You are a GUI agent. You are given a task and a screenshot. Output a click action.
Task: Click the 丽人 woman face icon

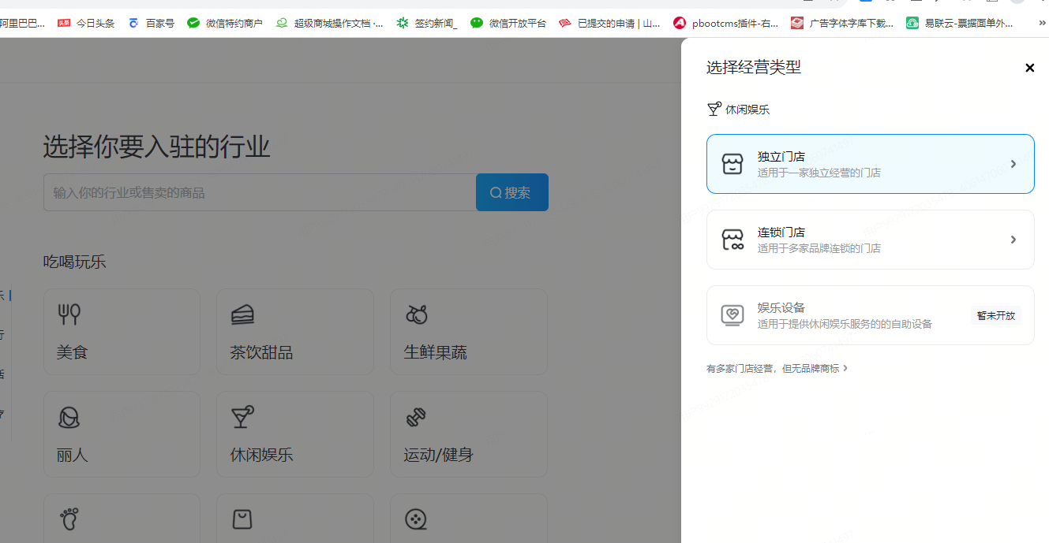tap(69, 418)
